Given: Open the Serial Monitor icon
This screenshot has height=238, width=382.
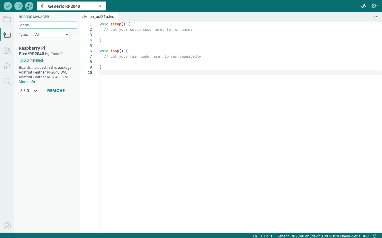Looking at the screenshot, I should (374, 6).
